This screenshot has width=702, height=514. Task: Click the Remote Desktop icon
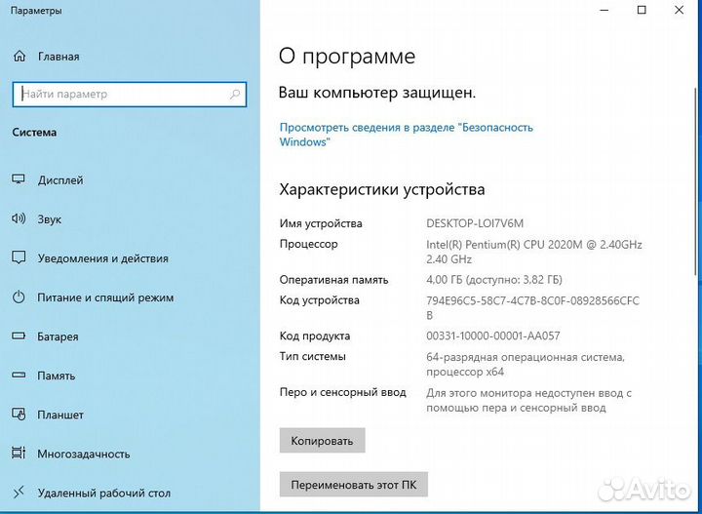(x=19, y=493)
